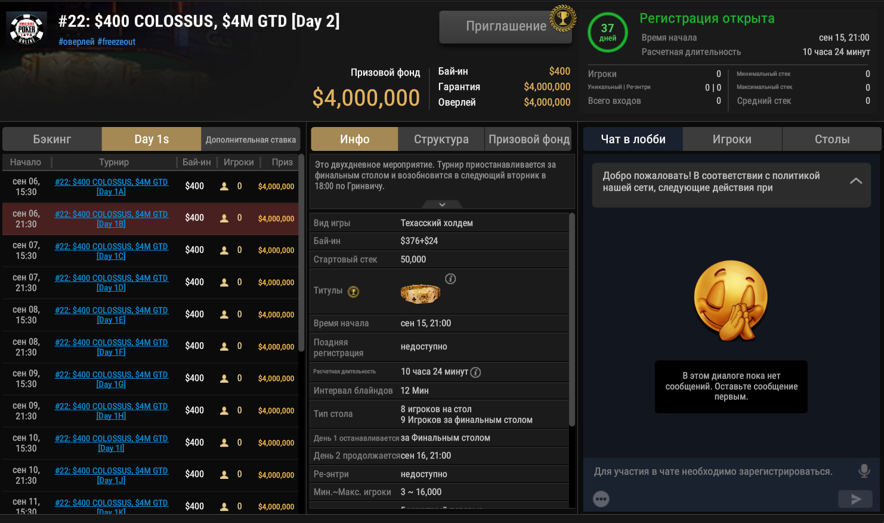Image resolution: width=884 pixels, height=523 pixels.
Task: Select the Игроки tab
Action: click(x=732, y=139)
